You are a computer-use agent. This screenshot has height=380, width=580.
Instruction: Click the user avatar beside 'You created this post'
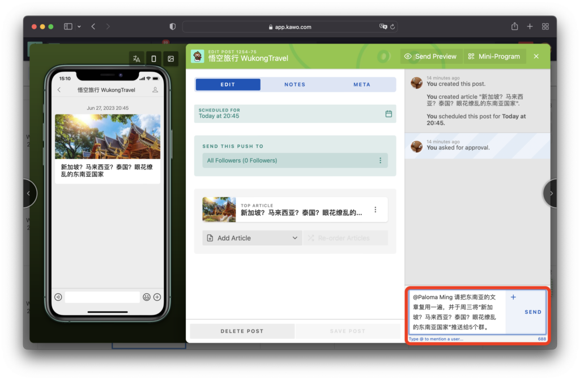[416, 83]
